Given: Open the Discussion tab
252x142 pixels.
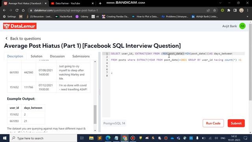Looking at the screenshot, I should pyautogui.click(x=57, y=56).
